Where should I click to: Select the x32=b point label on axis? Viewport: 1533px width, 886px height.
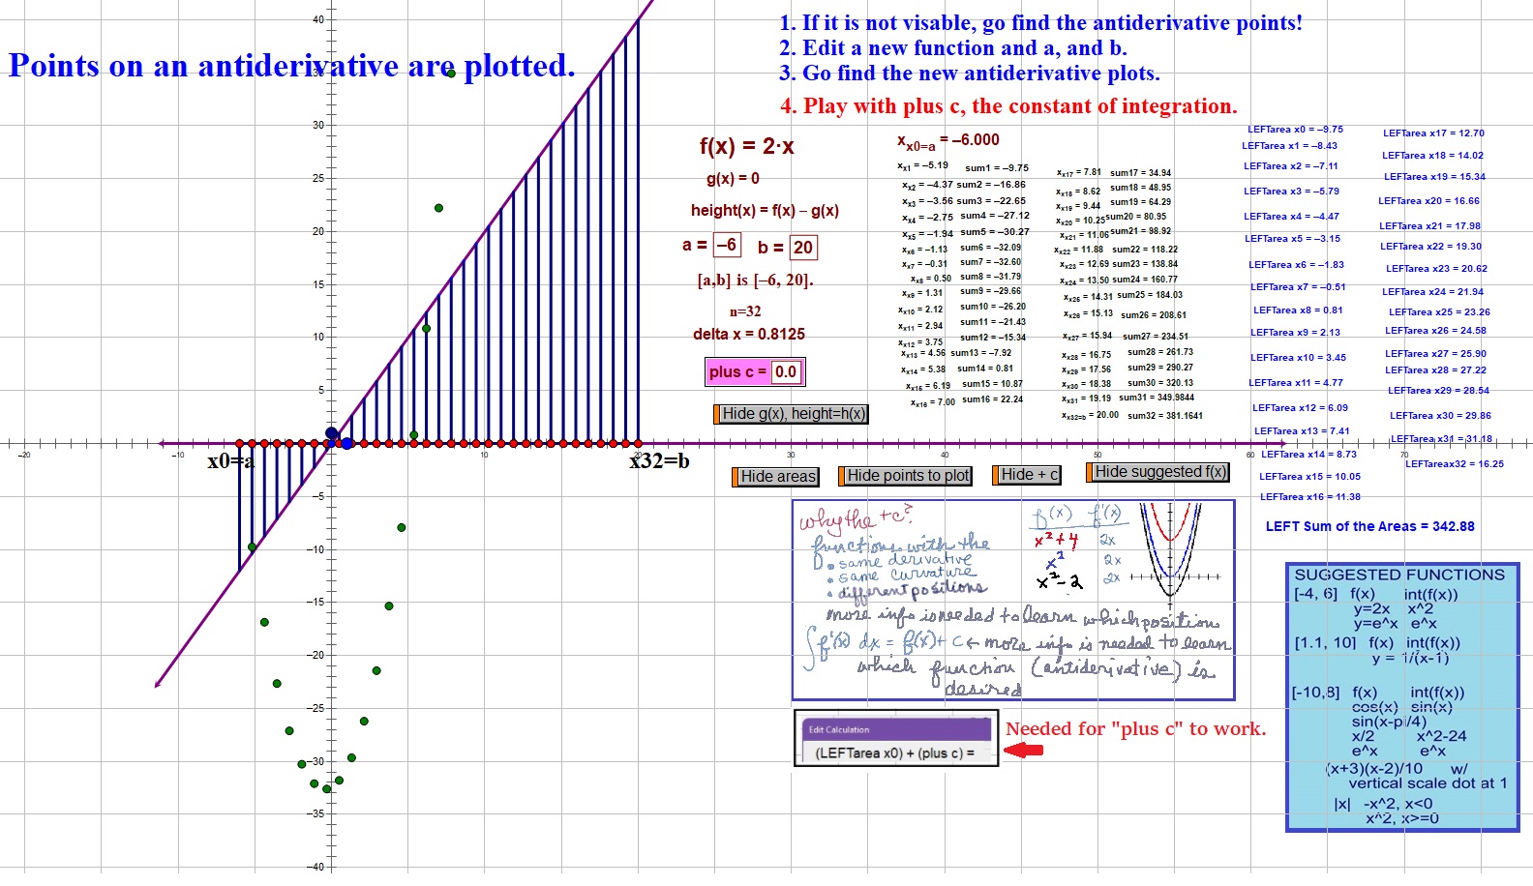point(659,461)
